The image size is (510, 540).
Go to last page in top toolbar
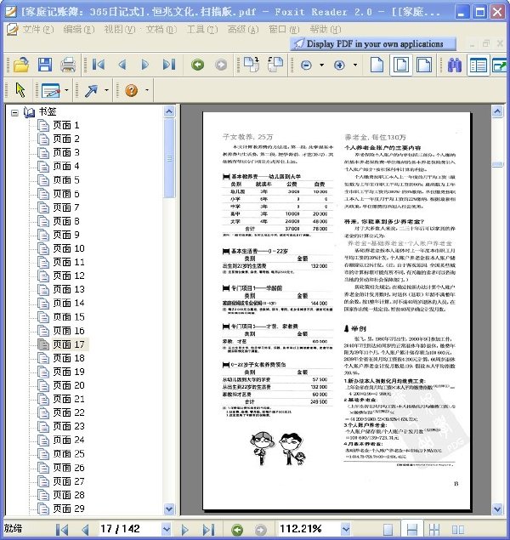168,65
